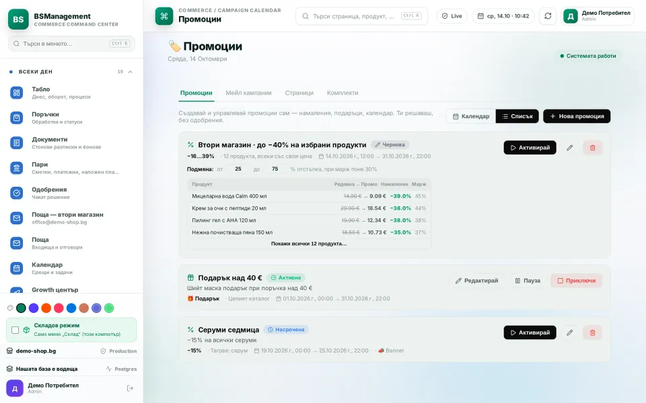Open the Табло dashboard icon
Screen dimensions: 646x403
tap(16, 93)
